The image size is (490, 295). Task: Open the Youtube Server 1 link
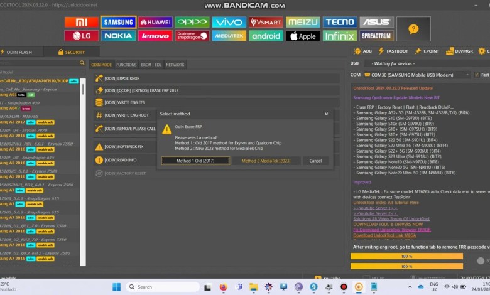tap(371, 207)
